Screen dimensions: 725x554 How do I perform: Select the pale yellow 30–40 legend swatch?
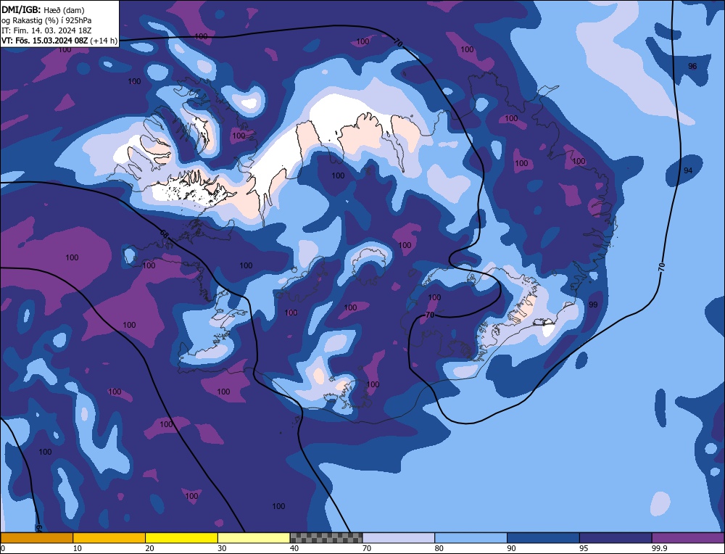click(254, 537)
